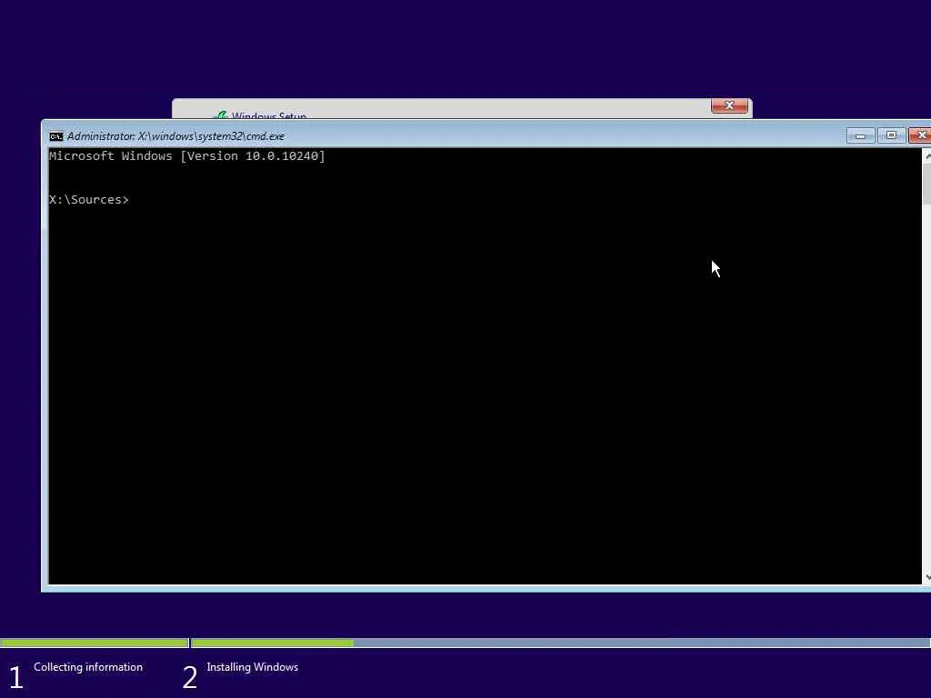This screenshot has width=931, height=698.
Task: Click the Collecting information progress bar
Action: pos(95,643)
